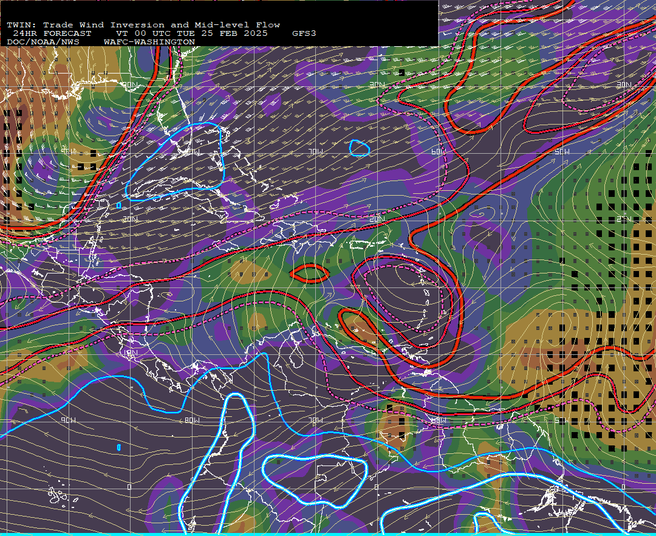Image resolution: width=656 pixels, height=536 pixels.
Task: Click the "GFS3" model label
Action: [304, 33]
